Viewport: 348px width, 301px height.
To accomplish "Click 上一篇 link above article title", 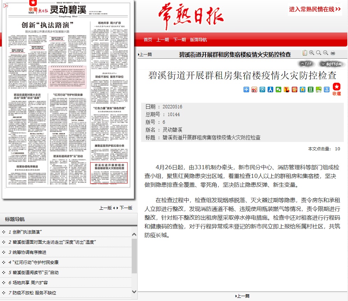I will point(145,55).
